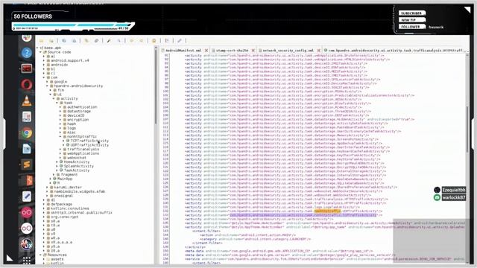Open the red terminal-like dock icon

click(x=27, y=68)
